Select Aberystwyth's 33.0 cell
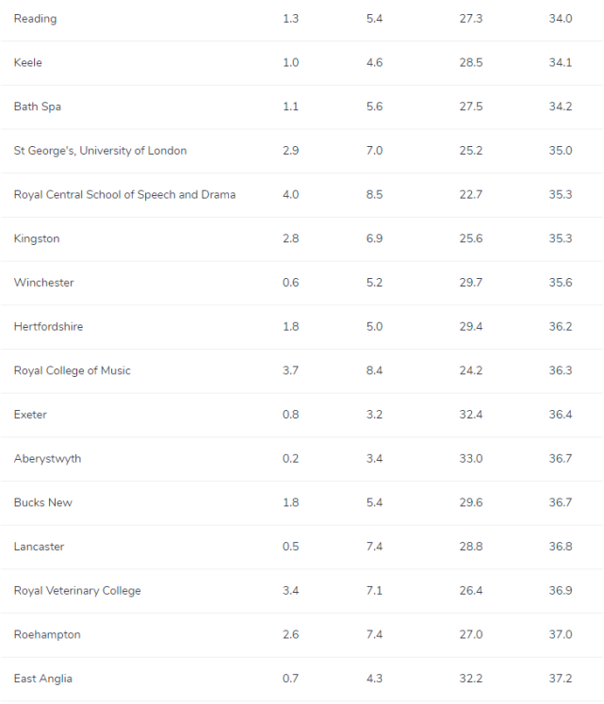This screenshot has height=704, width=604. 470,459
